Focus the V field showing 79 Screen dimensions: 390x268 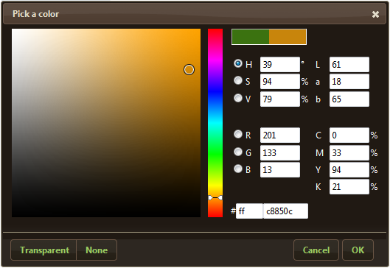[x=280, y=99]
